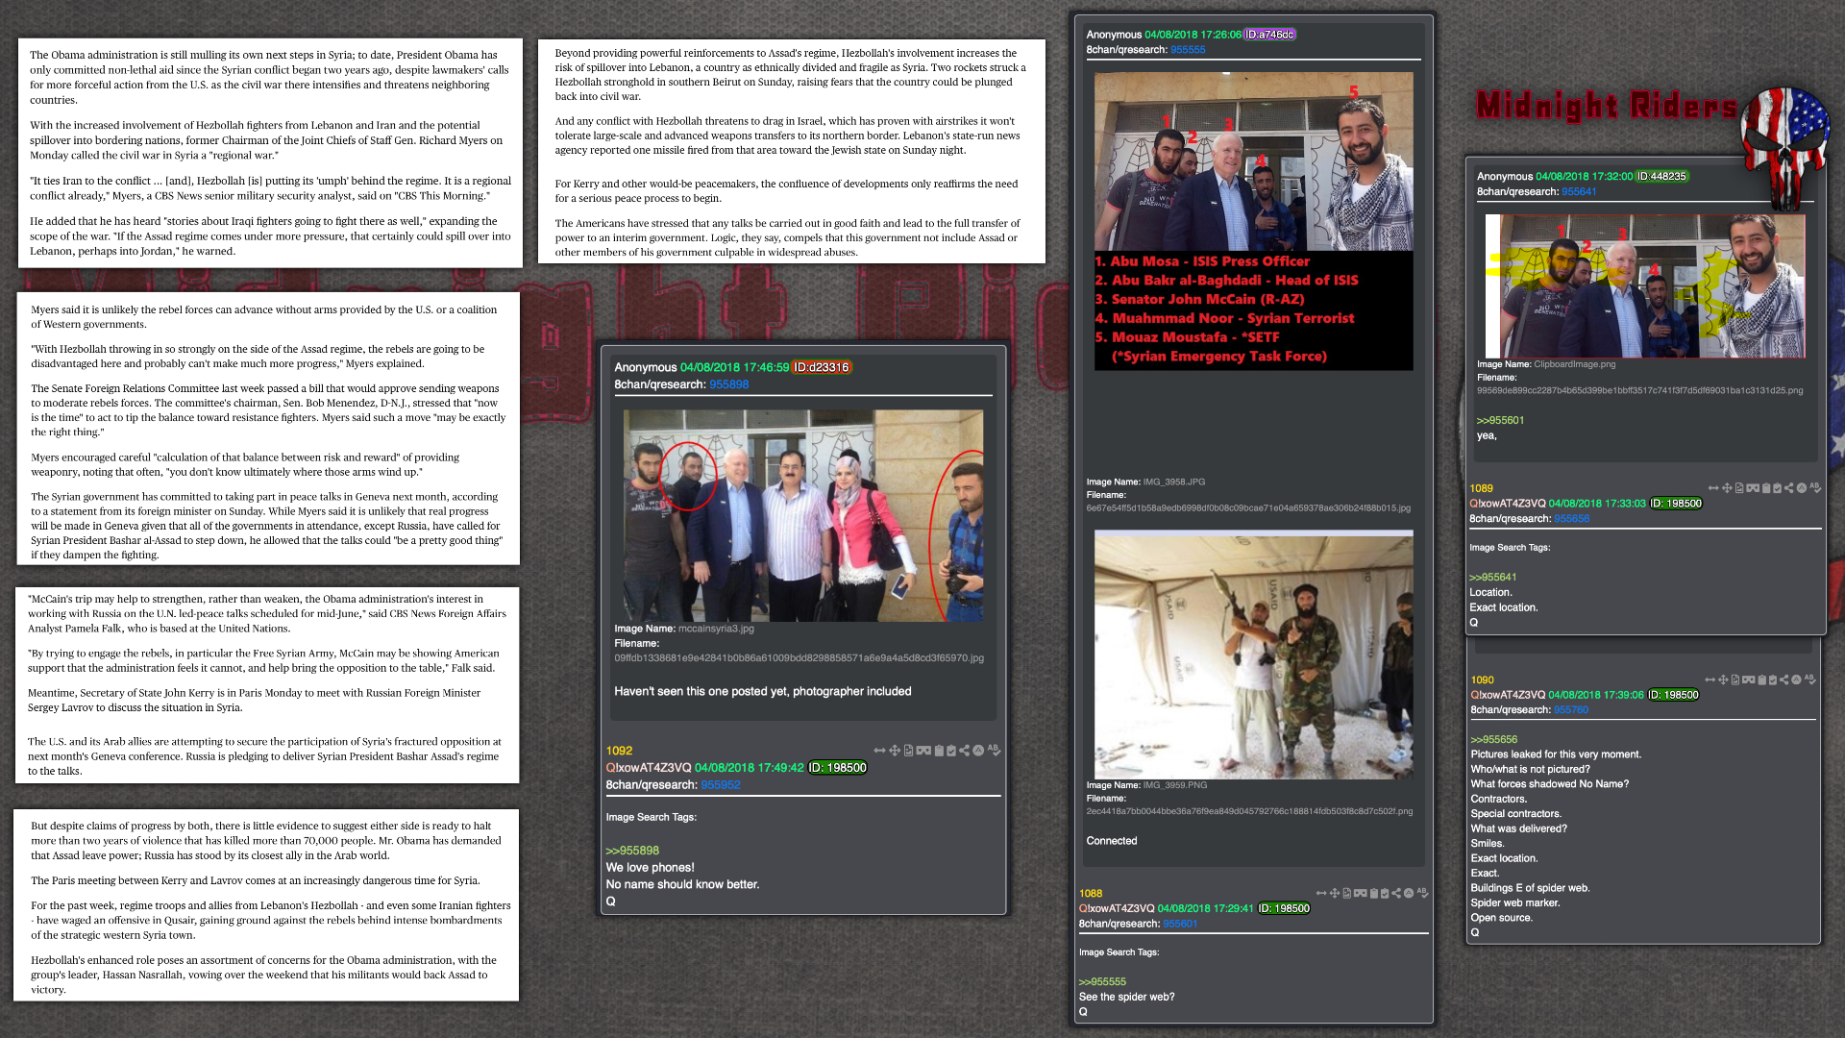Open the ClipboardImage.png highlighted photo
Image resolution: width=1845 pixels, height=1038 pixels.
tap(1645, 286)
